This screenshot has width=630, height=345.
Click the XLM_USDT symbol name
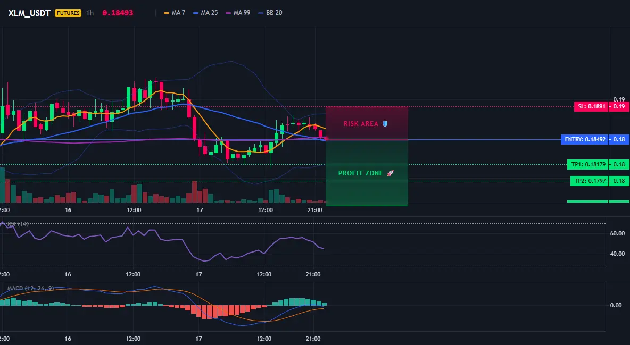(x=29, y=13)
